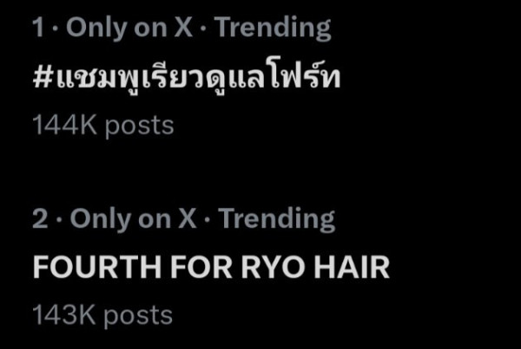The height and width of the screenshot is (349, 521).
Task: Click the X letter in first trend header
Action: point(184,27)
